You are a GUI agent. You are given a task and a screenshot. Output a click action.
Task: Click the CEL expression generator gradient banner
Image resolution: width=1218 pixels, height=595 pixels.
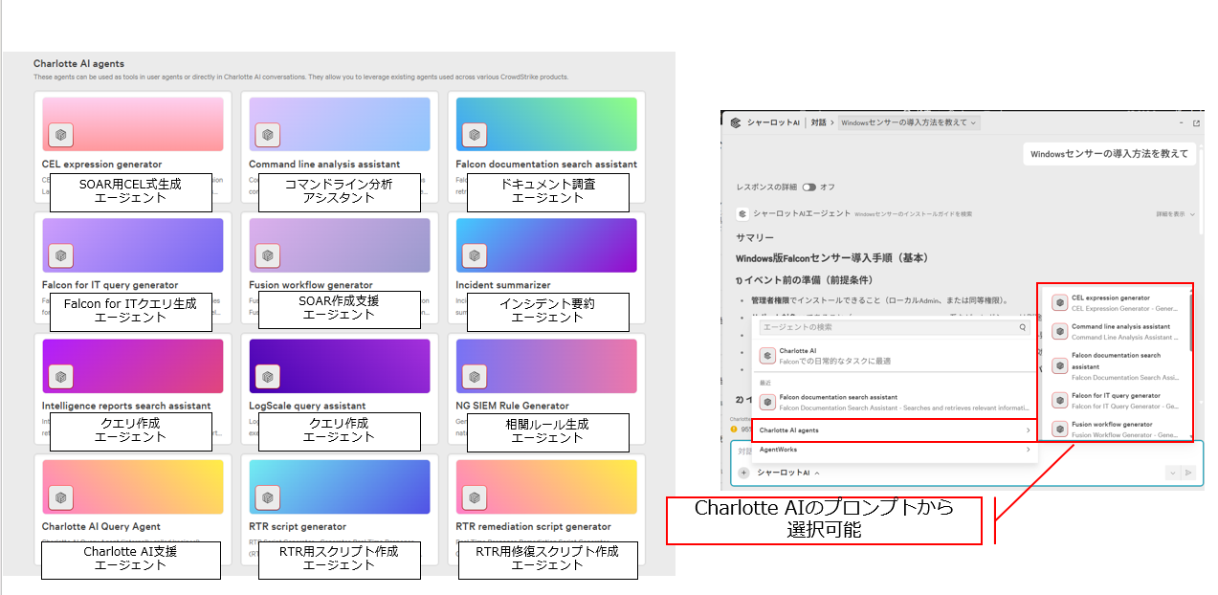click(133, 124)
